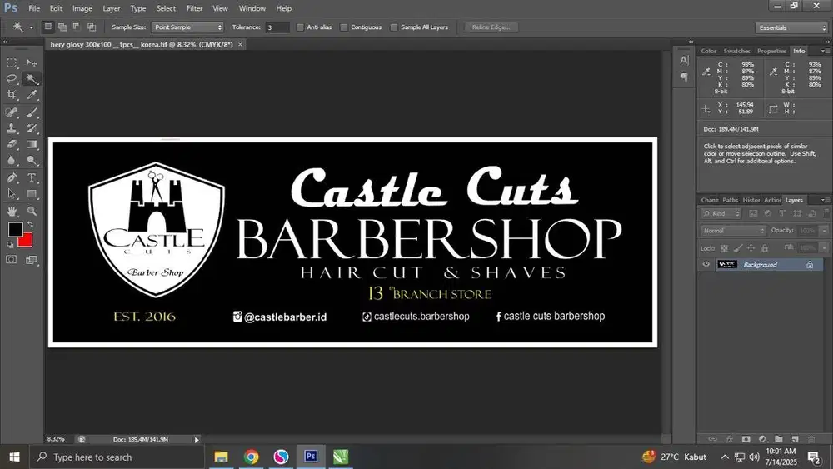Viewport: 833px width, 469px height.
Task: Enable Sample All Layers checkbox
Action: coord(394,27)
